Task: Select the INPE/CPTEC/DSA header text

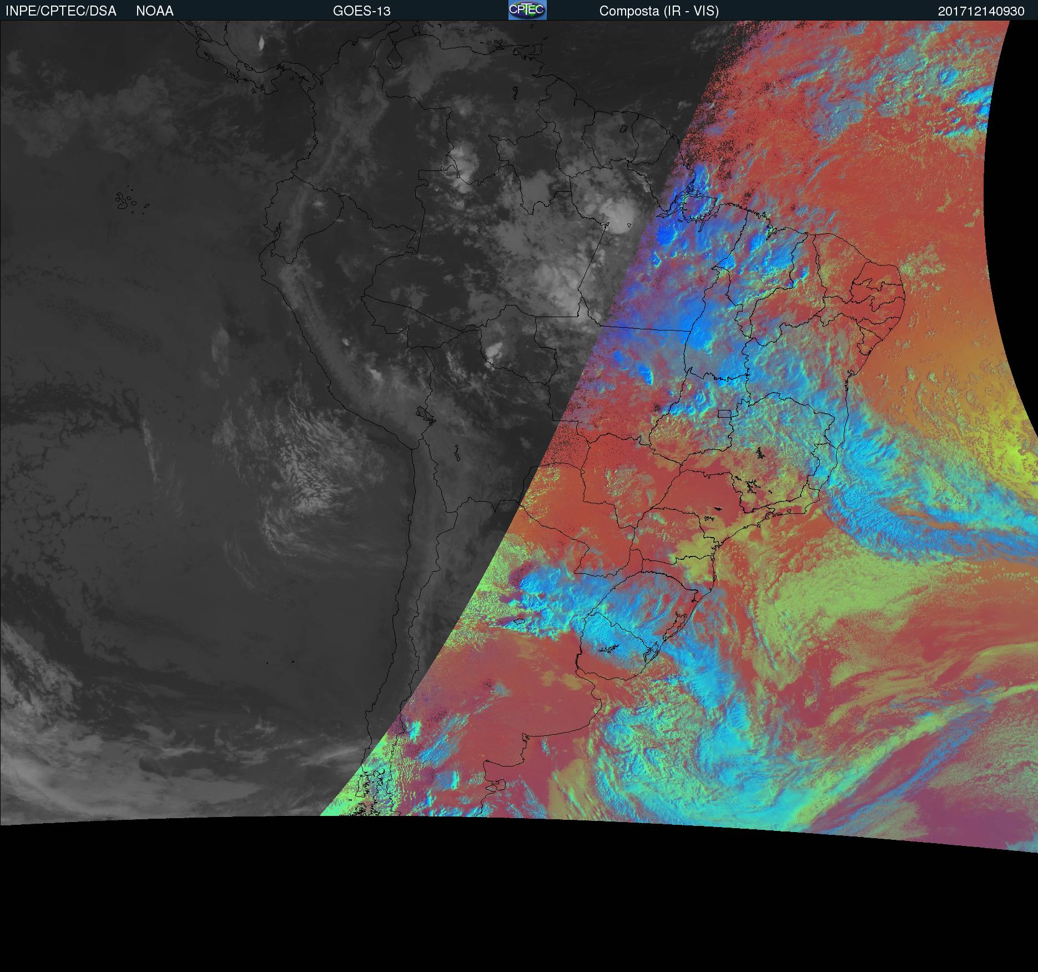Action: point(61,11)
